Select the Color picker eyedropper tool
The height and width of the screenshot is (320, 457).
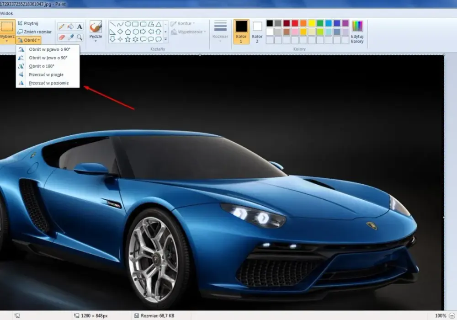pyautogui.click(x=70, y=37)
